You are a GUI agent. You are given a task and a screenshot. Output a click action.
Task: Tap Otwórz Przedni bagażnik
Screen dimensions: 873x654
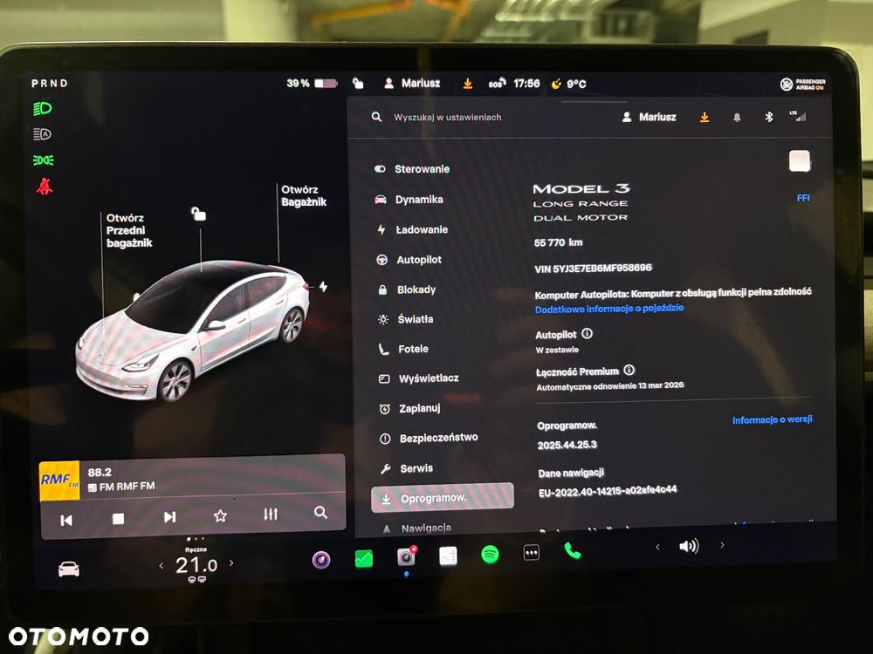[x=128, y=230]
